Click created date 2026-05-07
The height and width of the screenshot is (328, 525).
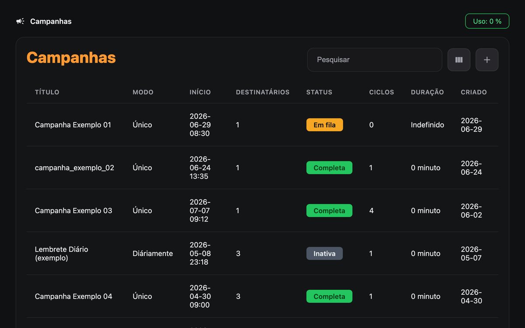472,253
